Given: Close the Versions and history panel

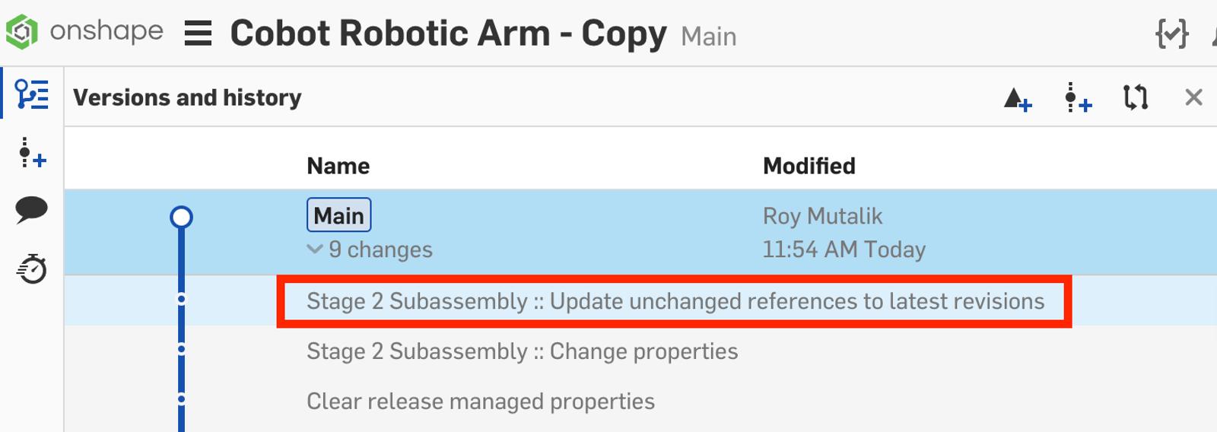Looking at the screenshot, I should (x=1193, y=97).
